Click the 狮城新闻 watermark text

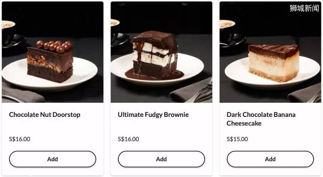304,8
